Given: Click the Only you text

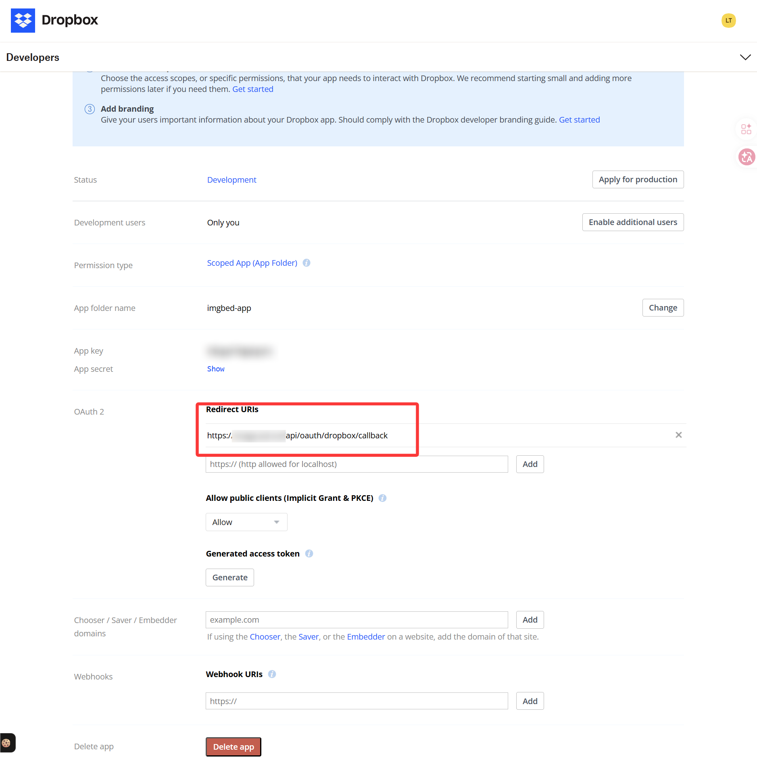Looking at the screenshot, I should coord(223,223).
